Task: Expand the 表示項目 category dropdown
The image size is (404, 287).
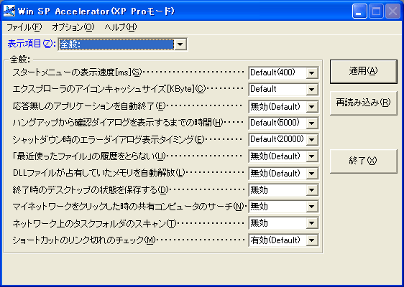Action: point(180,44)
